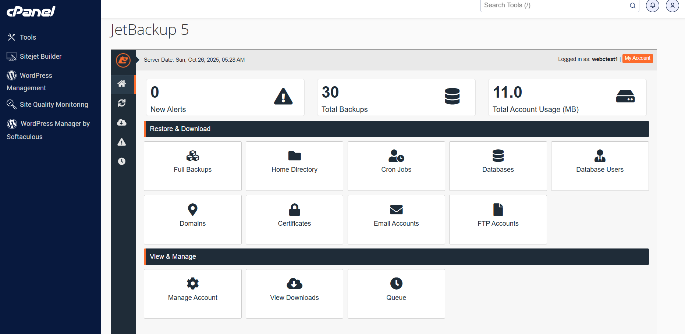Click the Email Accounts envelope icon
The image size is (685, 334).
point(396,210)
